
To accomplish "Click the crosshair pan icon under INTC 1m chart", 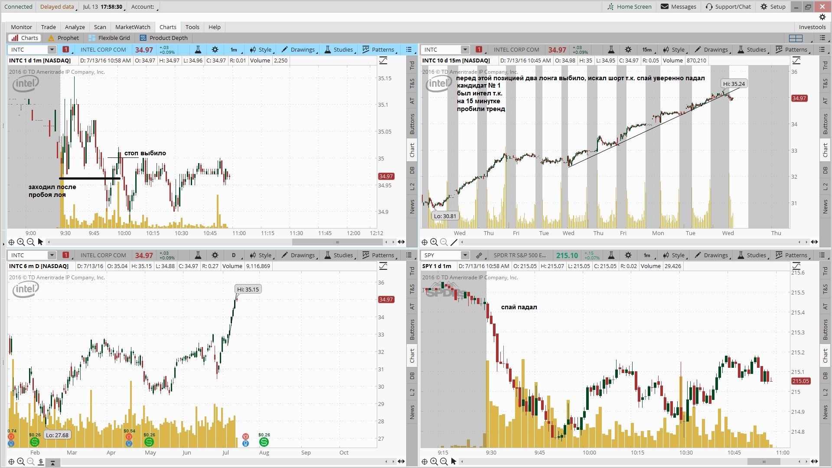I will click(12, 242).
